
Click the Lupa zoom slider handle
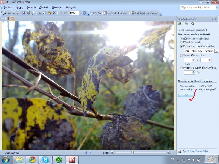132,153
